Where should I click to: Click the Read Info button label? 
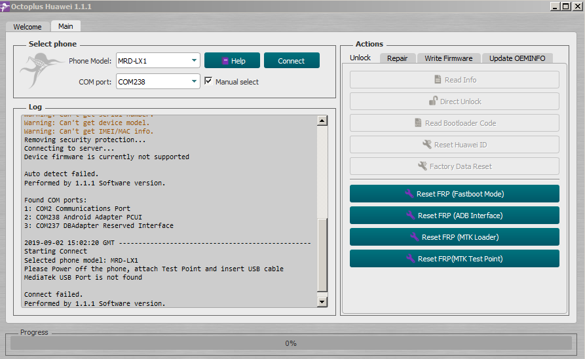(x=461, y=80)
